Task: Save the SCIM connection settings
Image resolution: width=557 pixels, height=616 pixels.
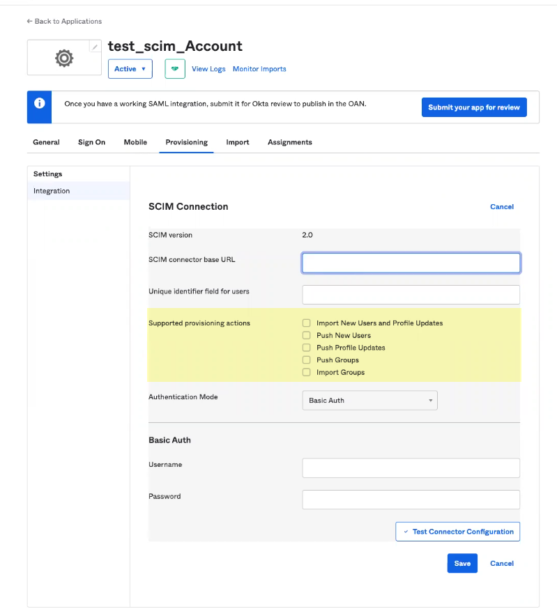Action: [x=461, y=564]
